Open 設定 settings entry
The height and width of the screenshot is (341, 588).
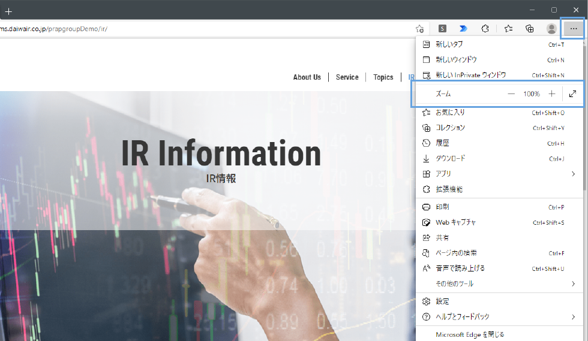[x=499, y=301]
